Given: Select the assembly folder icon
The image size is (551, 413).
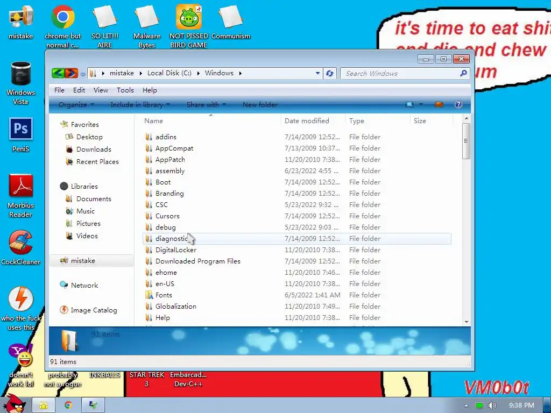Looking at the screenshot, I should coord(149,170).
